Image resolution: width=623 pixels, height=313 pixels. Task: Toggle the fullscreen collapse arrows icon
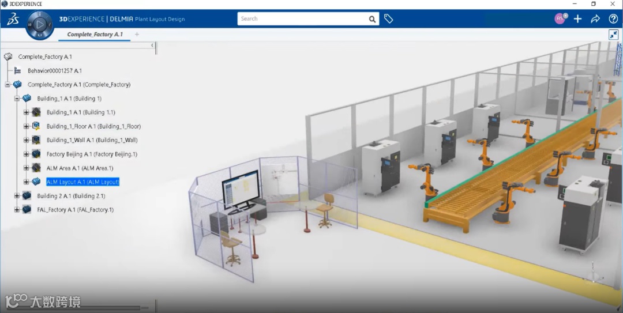tap(613, 35)
